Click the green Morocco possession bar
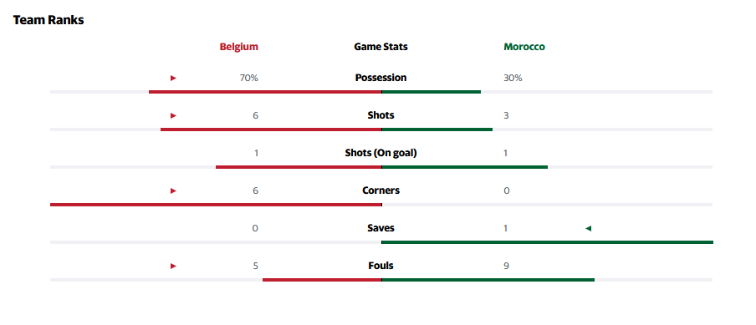This screenshot has height=325, width=756. 431,91
